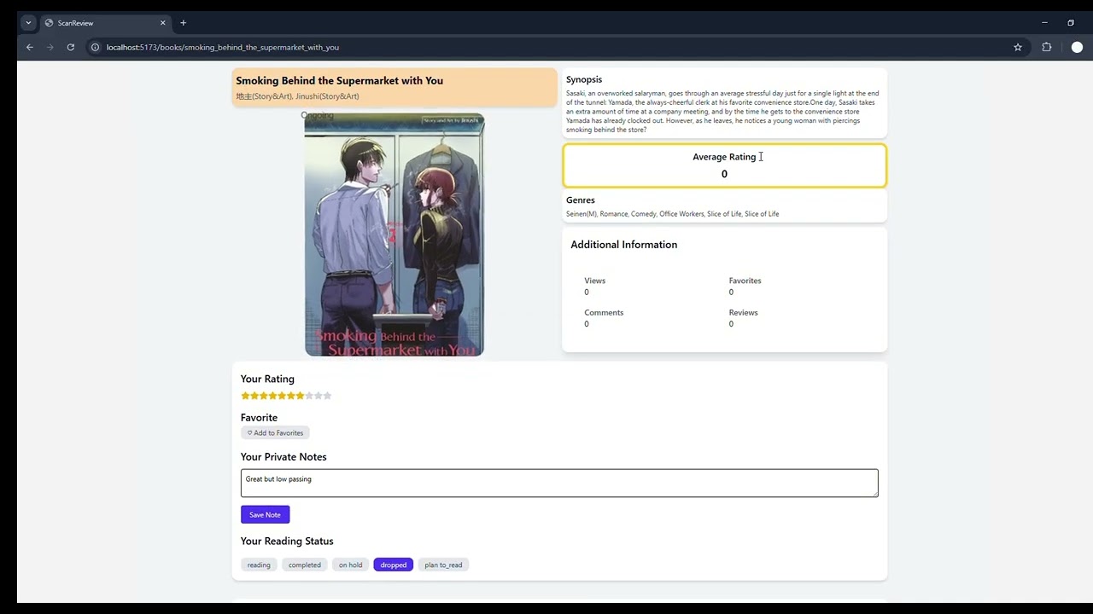Click the Reviews count label
The image size is (1093, 614).
pos(743,312)
